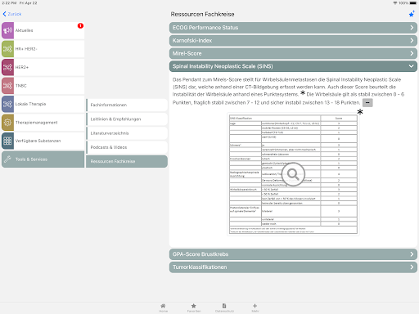This screenshot has width=419, height=314.
Task: Tap the Datenschutz document icon
Action: click(224, 306)
